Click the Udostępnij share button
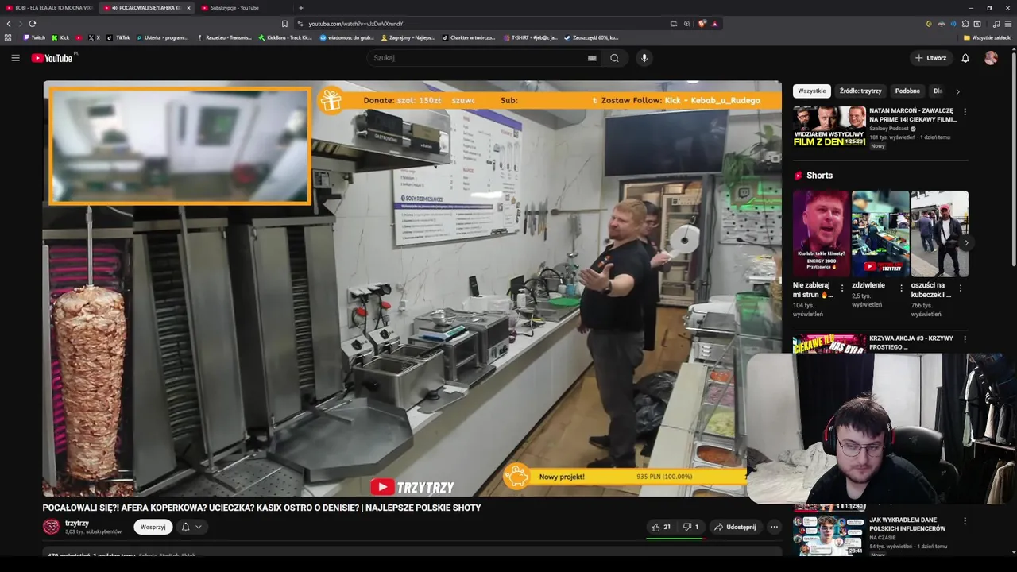This screenshot has height=572, width=1017. [x=735, y=527]
